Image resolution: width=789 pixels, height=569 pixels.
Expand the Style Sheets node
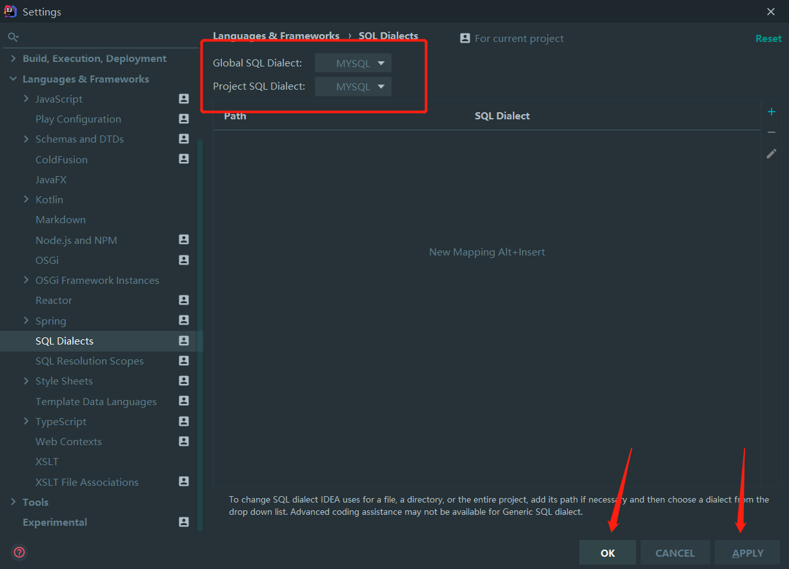[26, 381]
